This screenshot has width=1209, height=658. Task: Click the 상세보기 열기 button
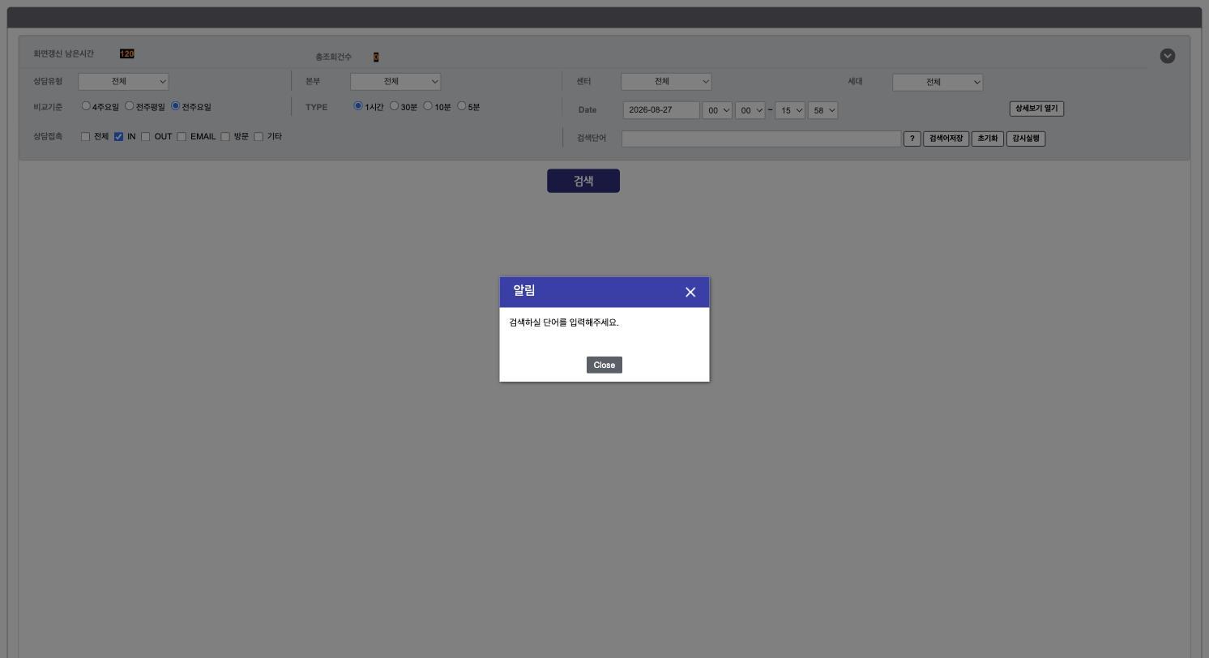click(x=1036, y=109)
